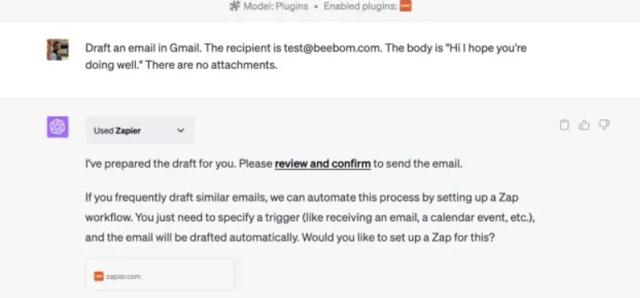Click the Enabled plugins label
640x298 pixels.
pyautogui.click(x=361, y=7)
